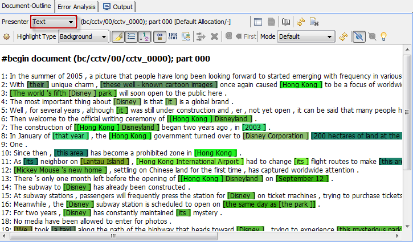Click '[Disney]' mention in line 14
This screenshot has height=242, width=413.
coord(77,187)
